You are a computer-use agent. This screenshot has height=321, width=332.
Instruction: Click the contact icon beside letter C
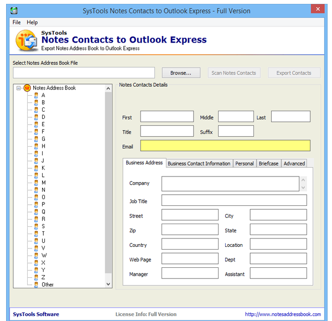pos(36,110)
